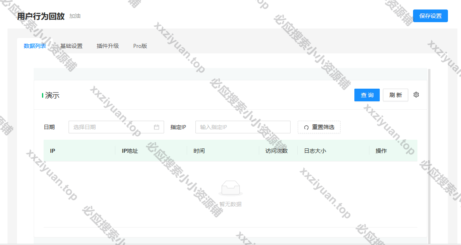Screen dimensions: 461x245
Task: Click the calendar icon in the date picker
Action: (157, 127)
